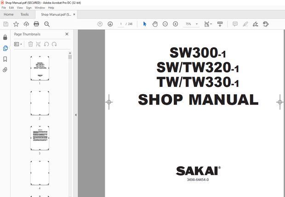Add a comment note
This screenshot has width=285, height=197.
pos(235,24)
